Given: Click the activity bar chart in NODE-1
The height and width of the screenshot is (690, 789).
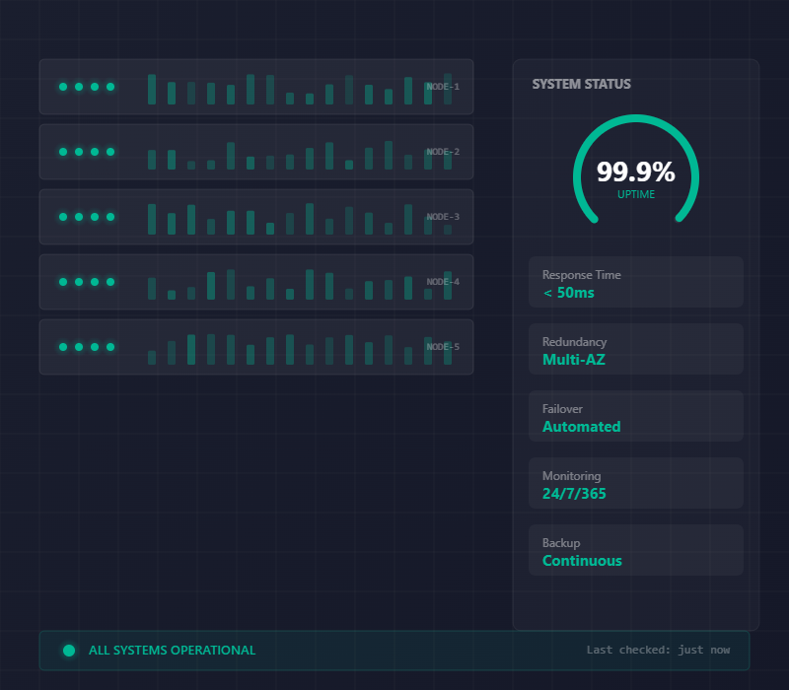Looking at the screenshot, I should (300, 89).
